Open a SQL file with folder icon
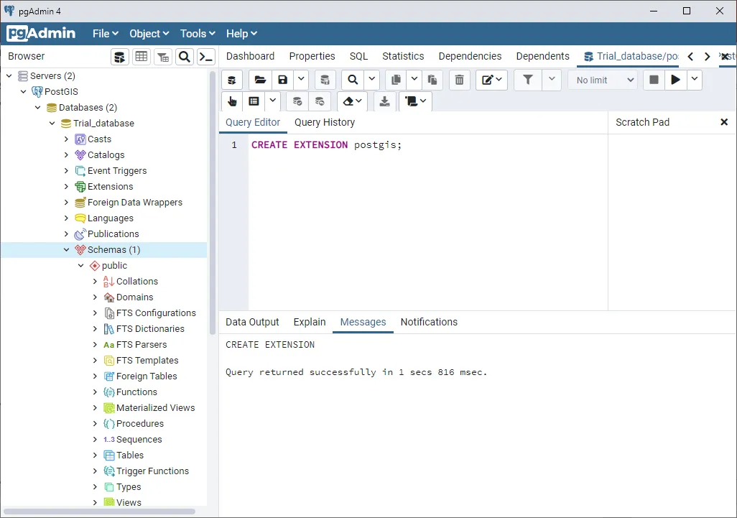 click(260, 80)
